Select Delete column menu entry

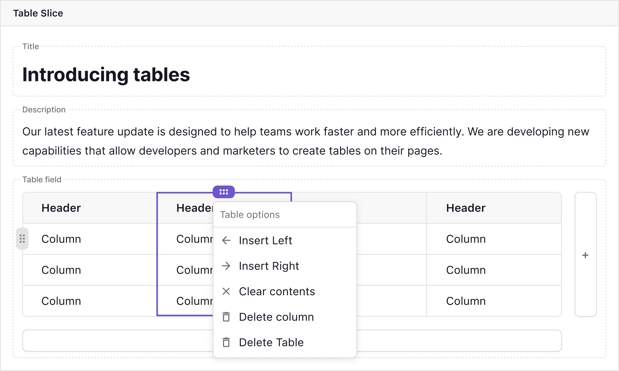coord(276,317)
